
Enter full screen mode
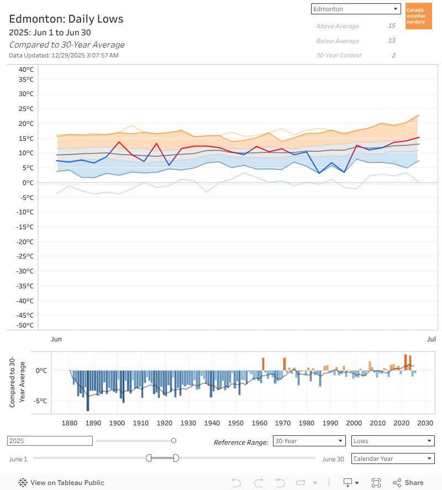tap(376, 482)
